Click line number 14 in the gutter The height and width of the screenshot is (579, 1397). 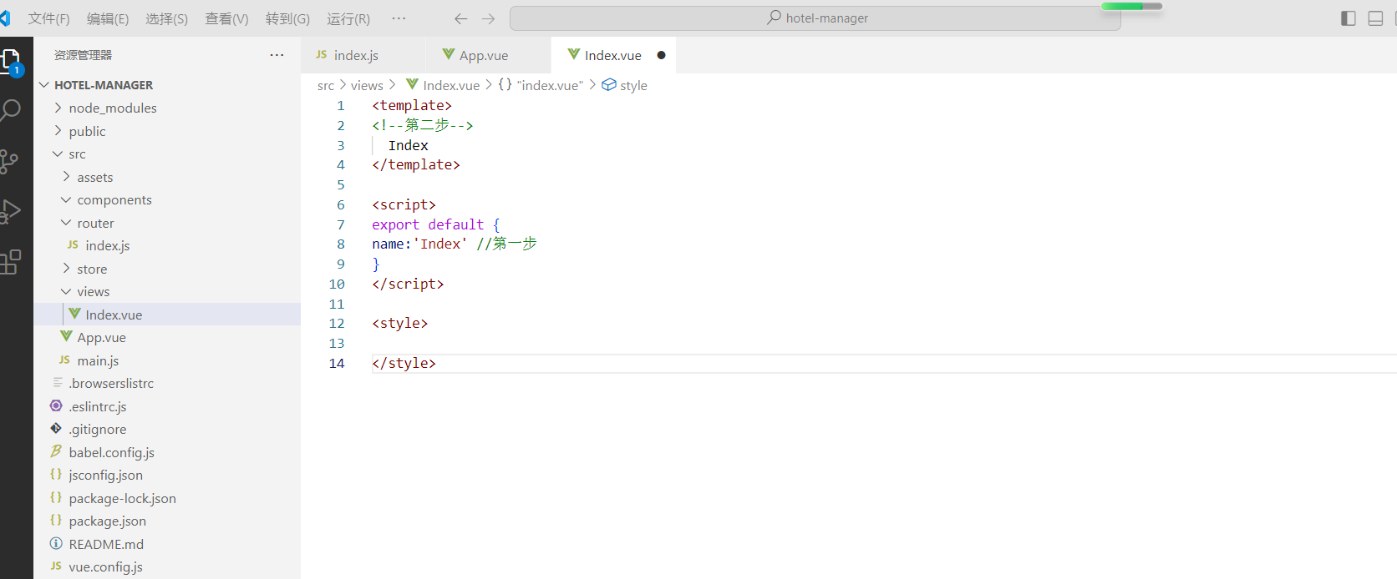(337, 363)
